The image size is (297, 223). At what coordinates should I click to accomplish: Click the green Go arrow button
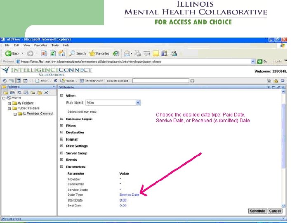(259, 62)
